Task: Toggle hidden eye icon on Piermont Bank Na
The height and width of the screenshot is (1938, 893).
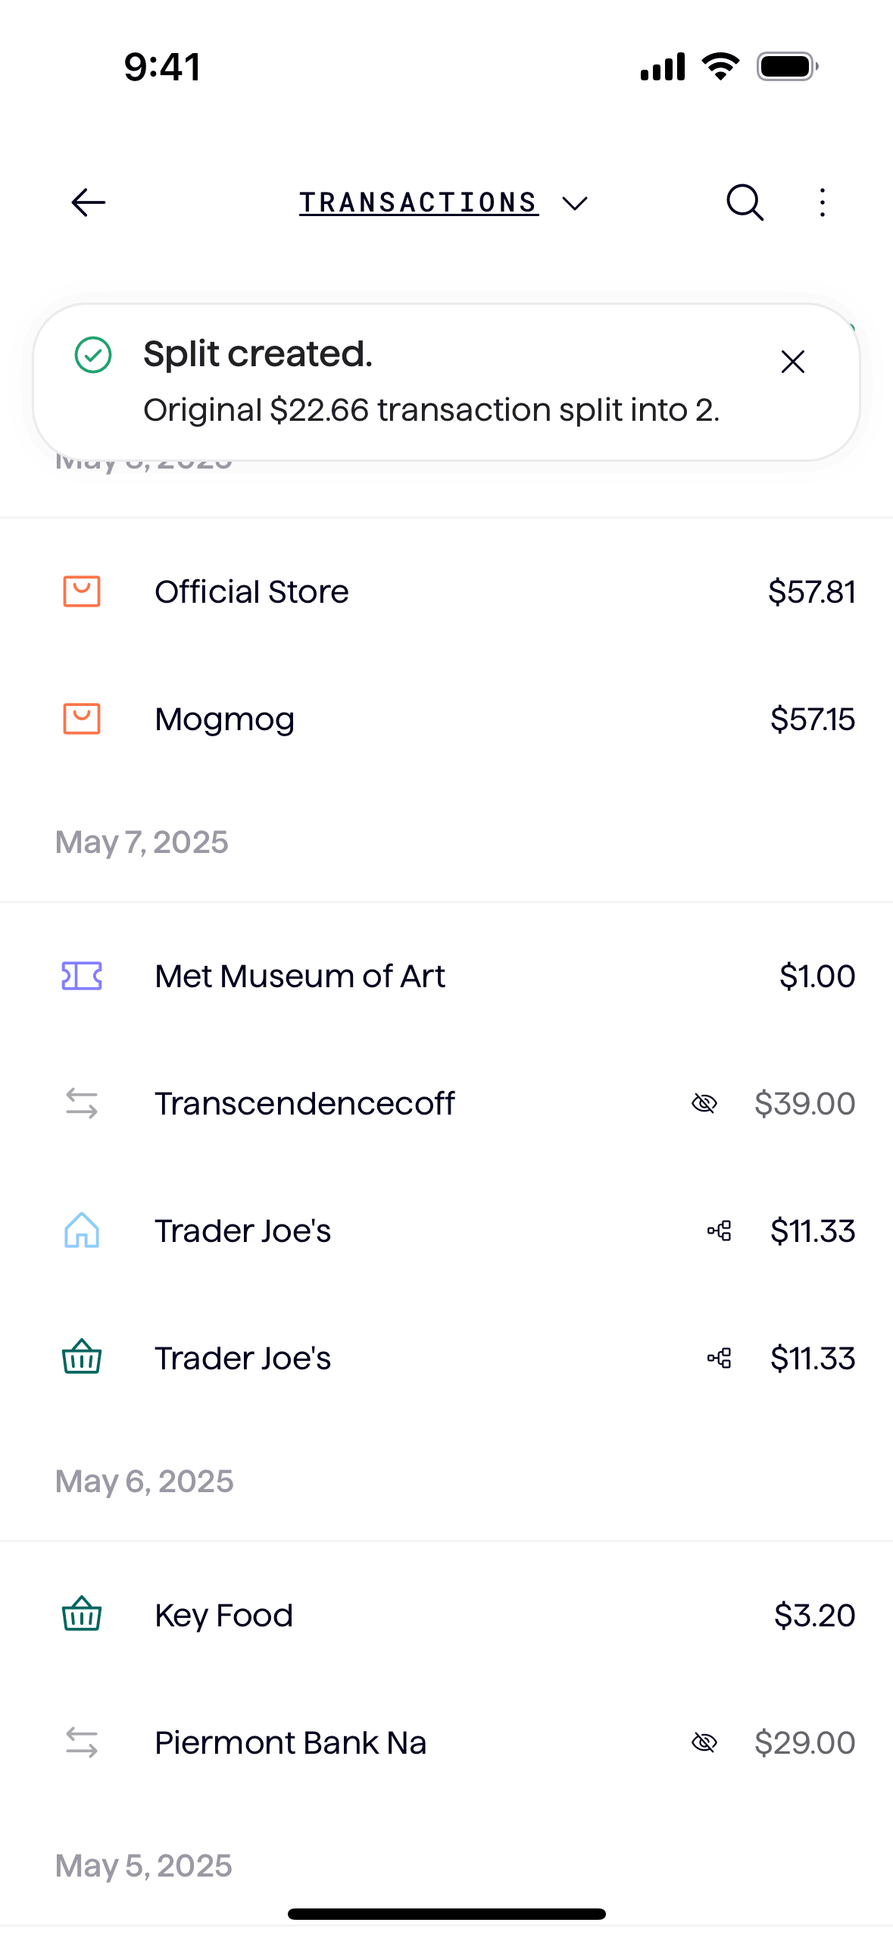Action: [x=704, y=1742]
